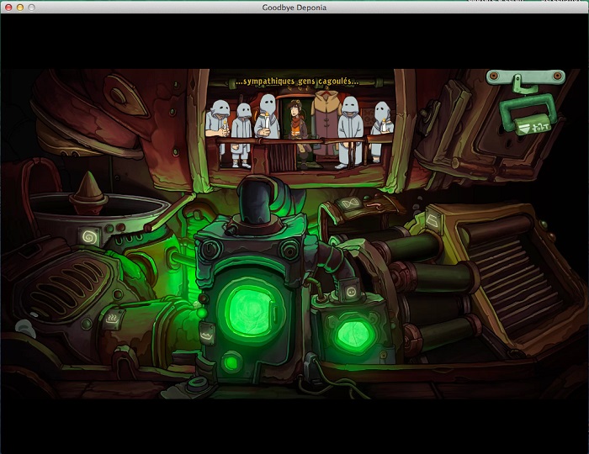The width and height of the screenshot is (589, 454).
Task: Click the green button on the conveyor housing
Action: pos(544,224)
